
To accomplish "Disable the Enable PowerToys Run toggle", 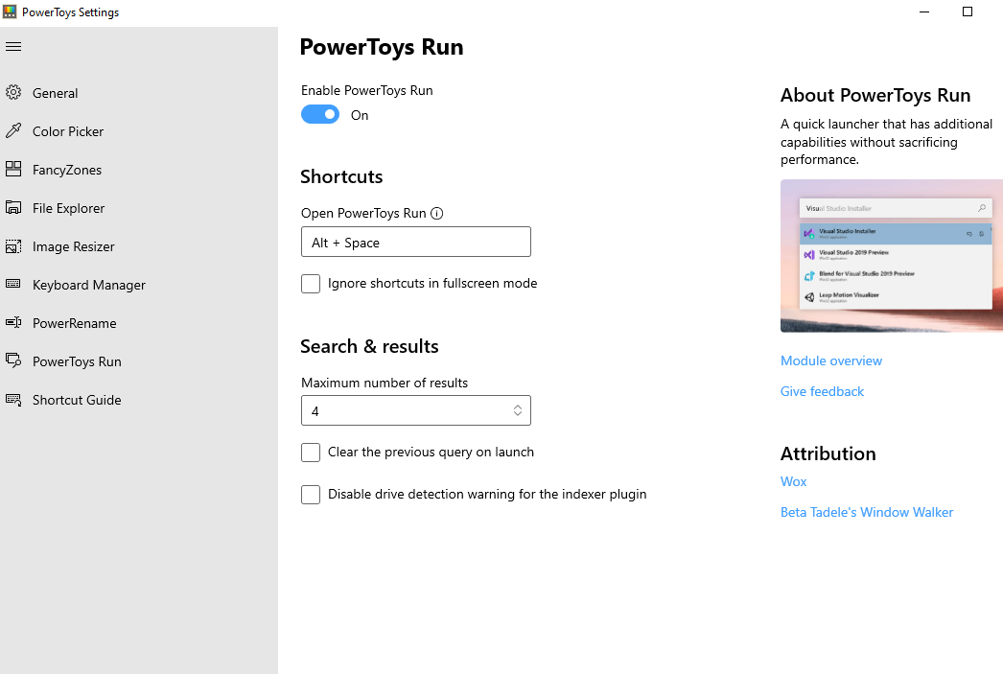I will [x=319, y=114].
